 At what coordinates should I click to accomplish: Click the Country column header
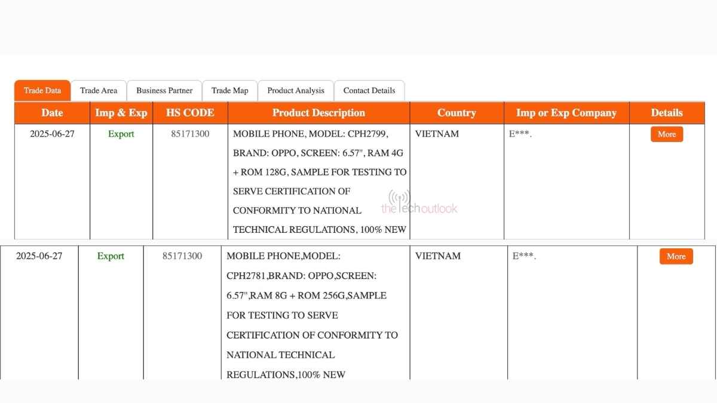point(456,113)
